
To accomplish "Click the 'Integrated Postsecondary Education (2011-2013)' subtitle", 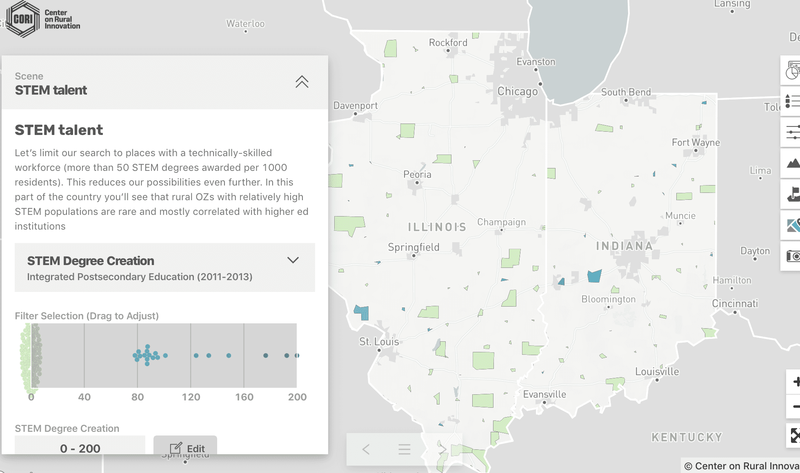I will pos(140,277).
